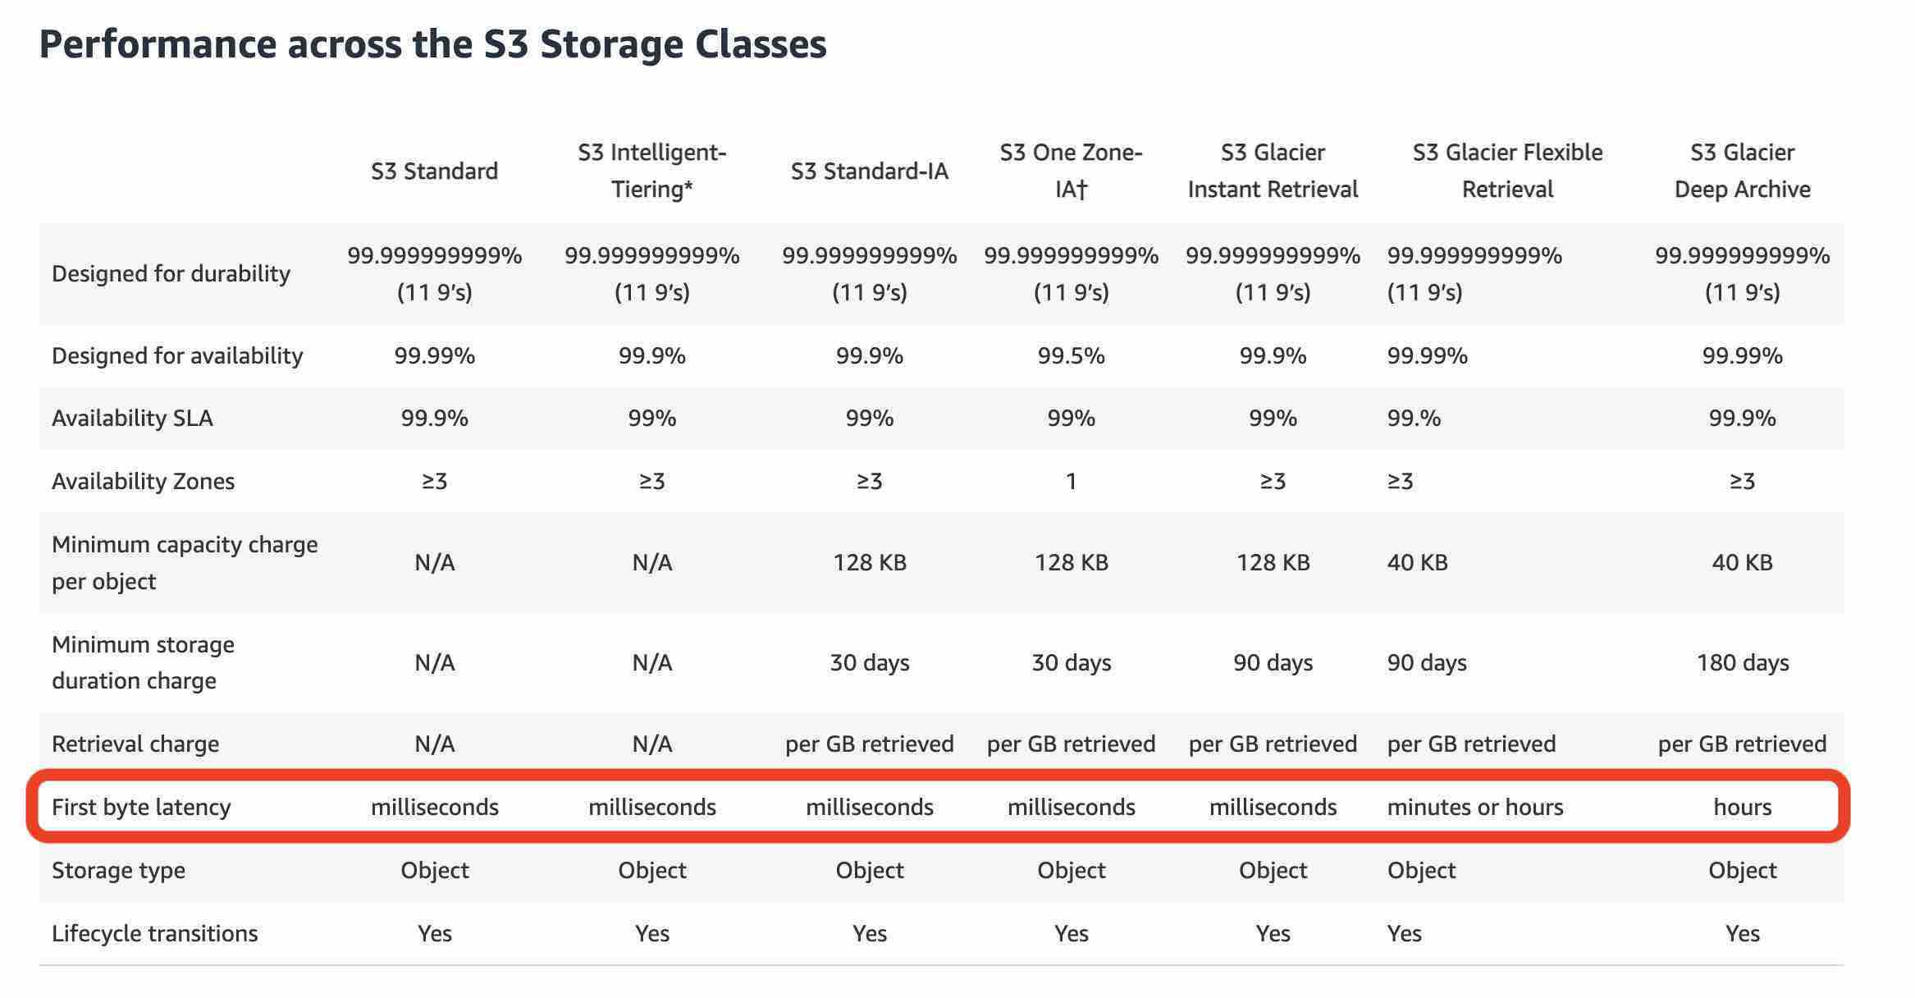
Task: Select the 180 days minimum storage duration cell
Action: (x=1742, y=662)
